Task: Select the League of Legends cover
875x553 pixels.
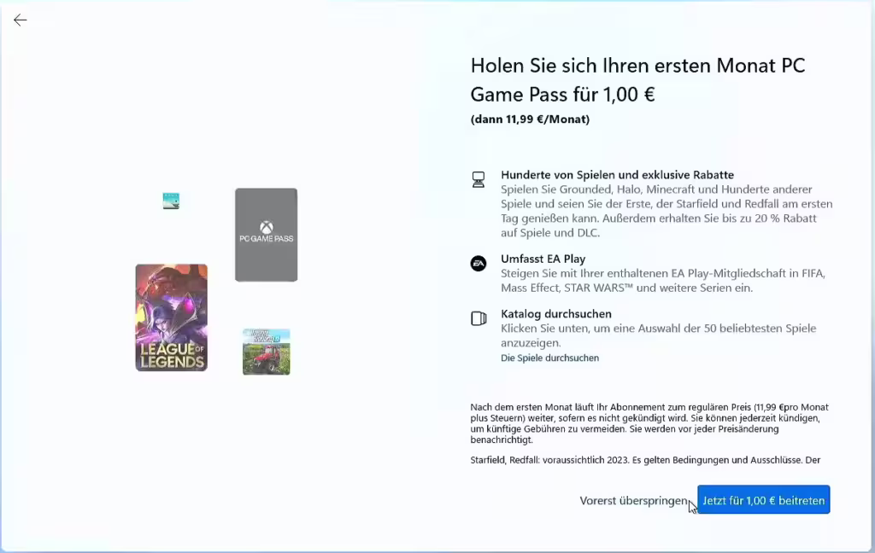Action: click(x=171, y=317)
